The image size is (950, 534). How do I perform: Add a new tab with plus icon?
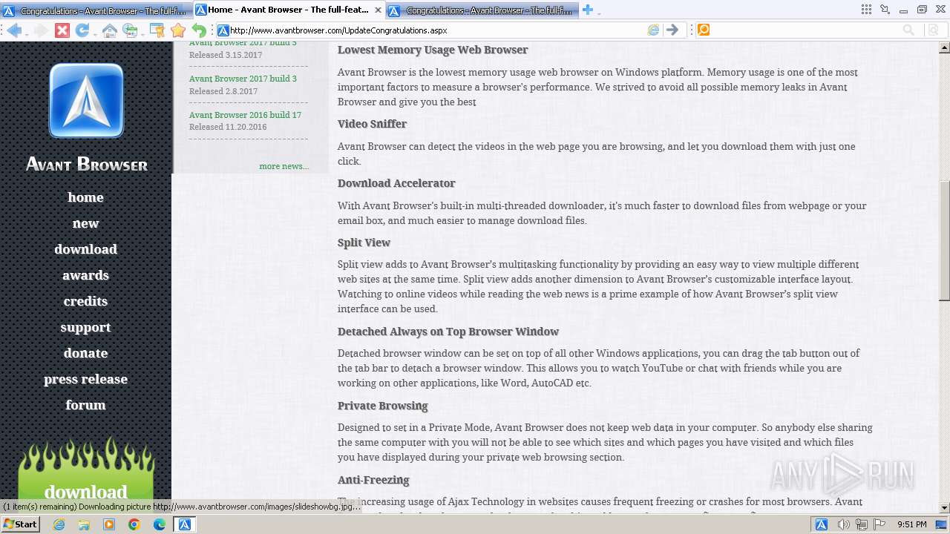click(x=588, y=10)
